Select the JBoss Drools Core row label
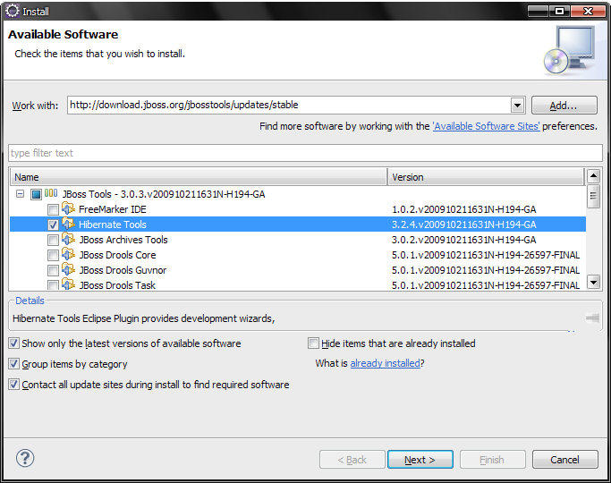The image size is (611, 483). 117,255
